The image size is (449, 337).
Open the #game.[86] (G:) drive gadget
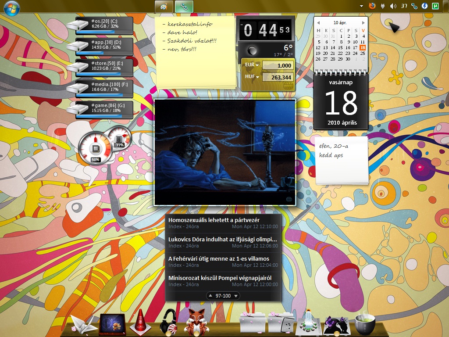(x=100, y=110)
